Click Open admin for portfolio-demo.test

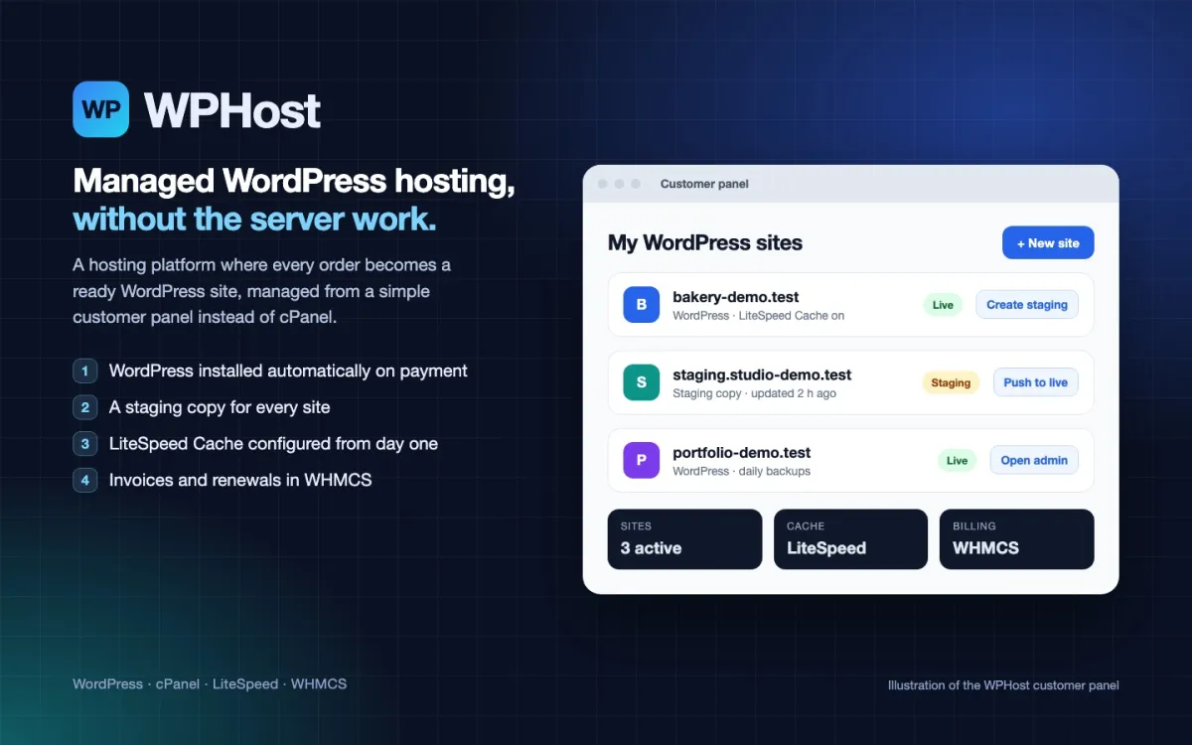[1034, 460]
